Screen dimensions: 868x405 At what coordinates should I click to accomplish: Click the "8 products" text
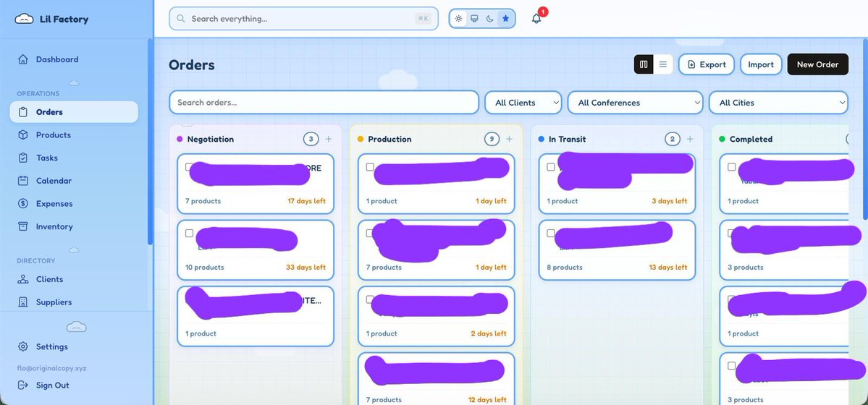pyautogui.click(x=564, y=268)
